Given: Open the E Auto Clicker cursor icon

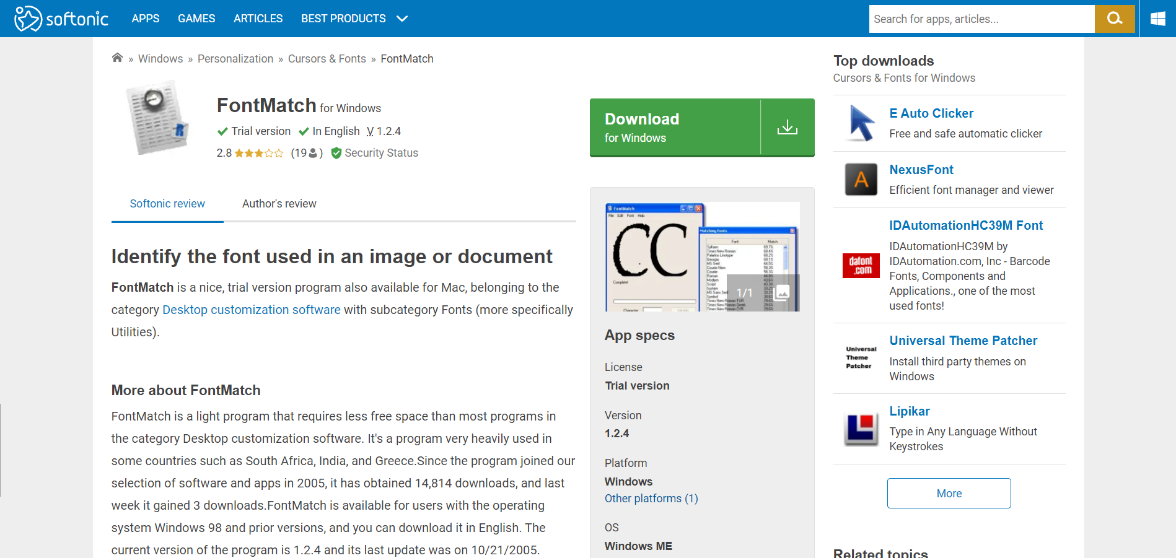Looking at the screenshot, I should 861,123.
